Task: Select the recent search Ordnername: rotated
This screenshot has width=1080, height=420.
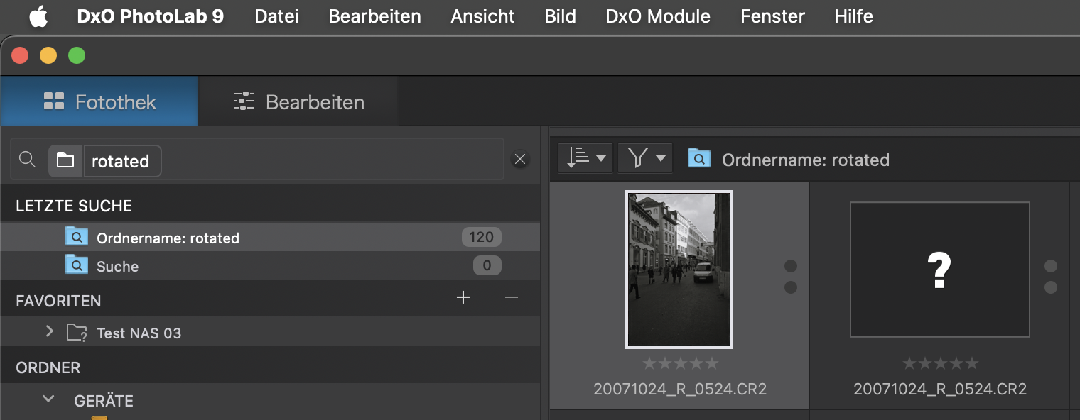Action: click(271, 238)
